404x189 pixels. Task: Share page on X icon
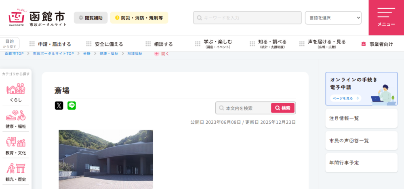pyautogui.click(x=59, y=106)
